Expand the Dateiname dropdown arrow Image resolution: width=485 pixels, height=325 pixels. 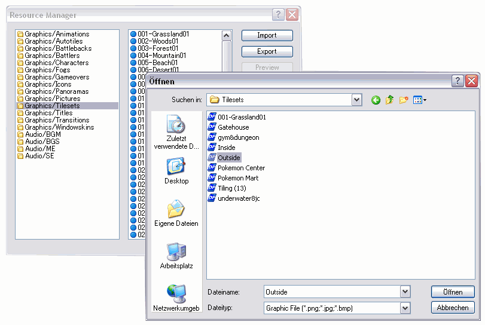405,292
